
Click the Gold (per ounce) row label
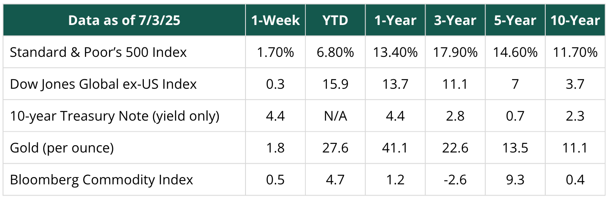[62, 148]
